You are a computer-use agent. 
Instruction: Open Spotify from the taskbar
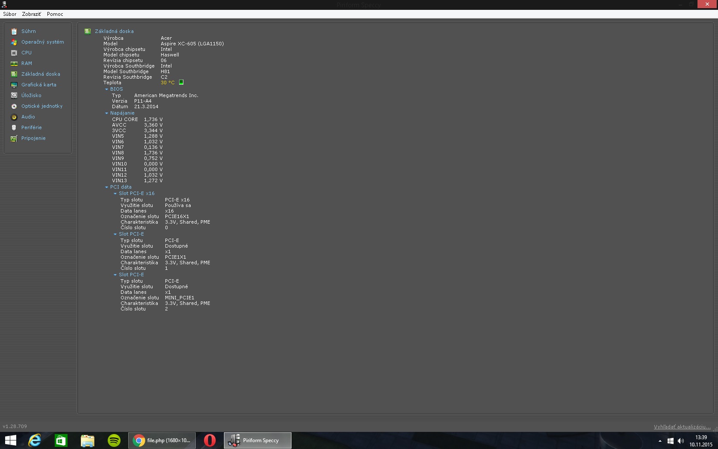click(x=114, y=440)
